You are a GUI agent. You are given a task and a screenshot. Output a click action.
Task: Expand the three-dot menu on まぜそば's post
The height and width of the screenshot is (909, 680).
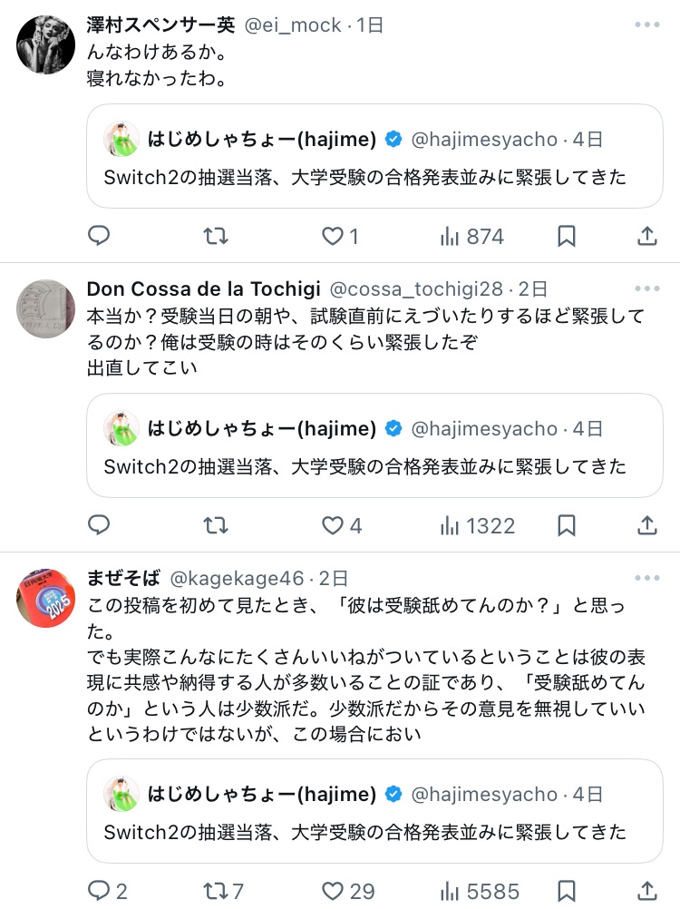click(647, 578)
